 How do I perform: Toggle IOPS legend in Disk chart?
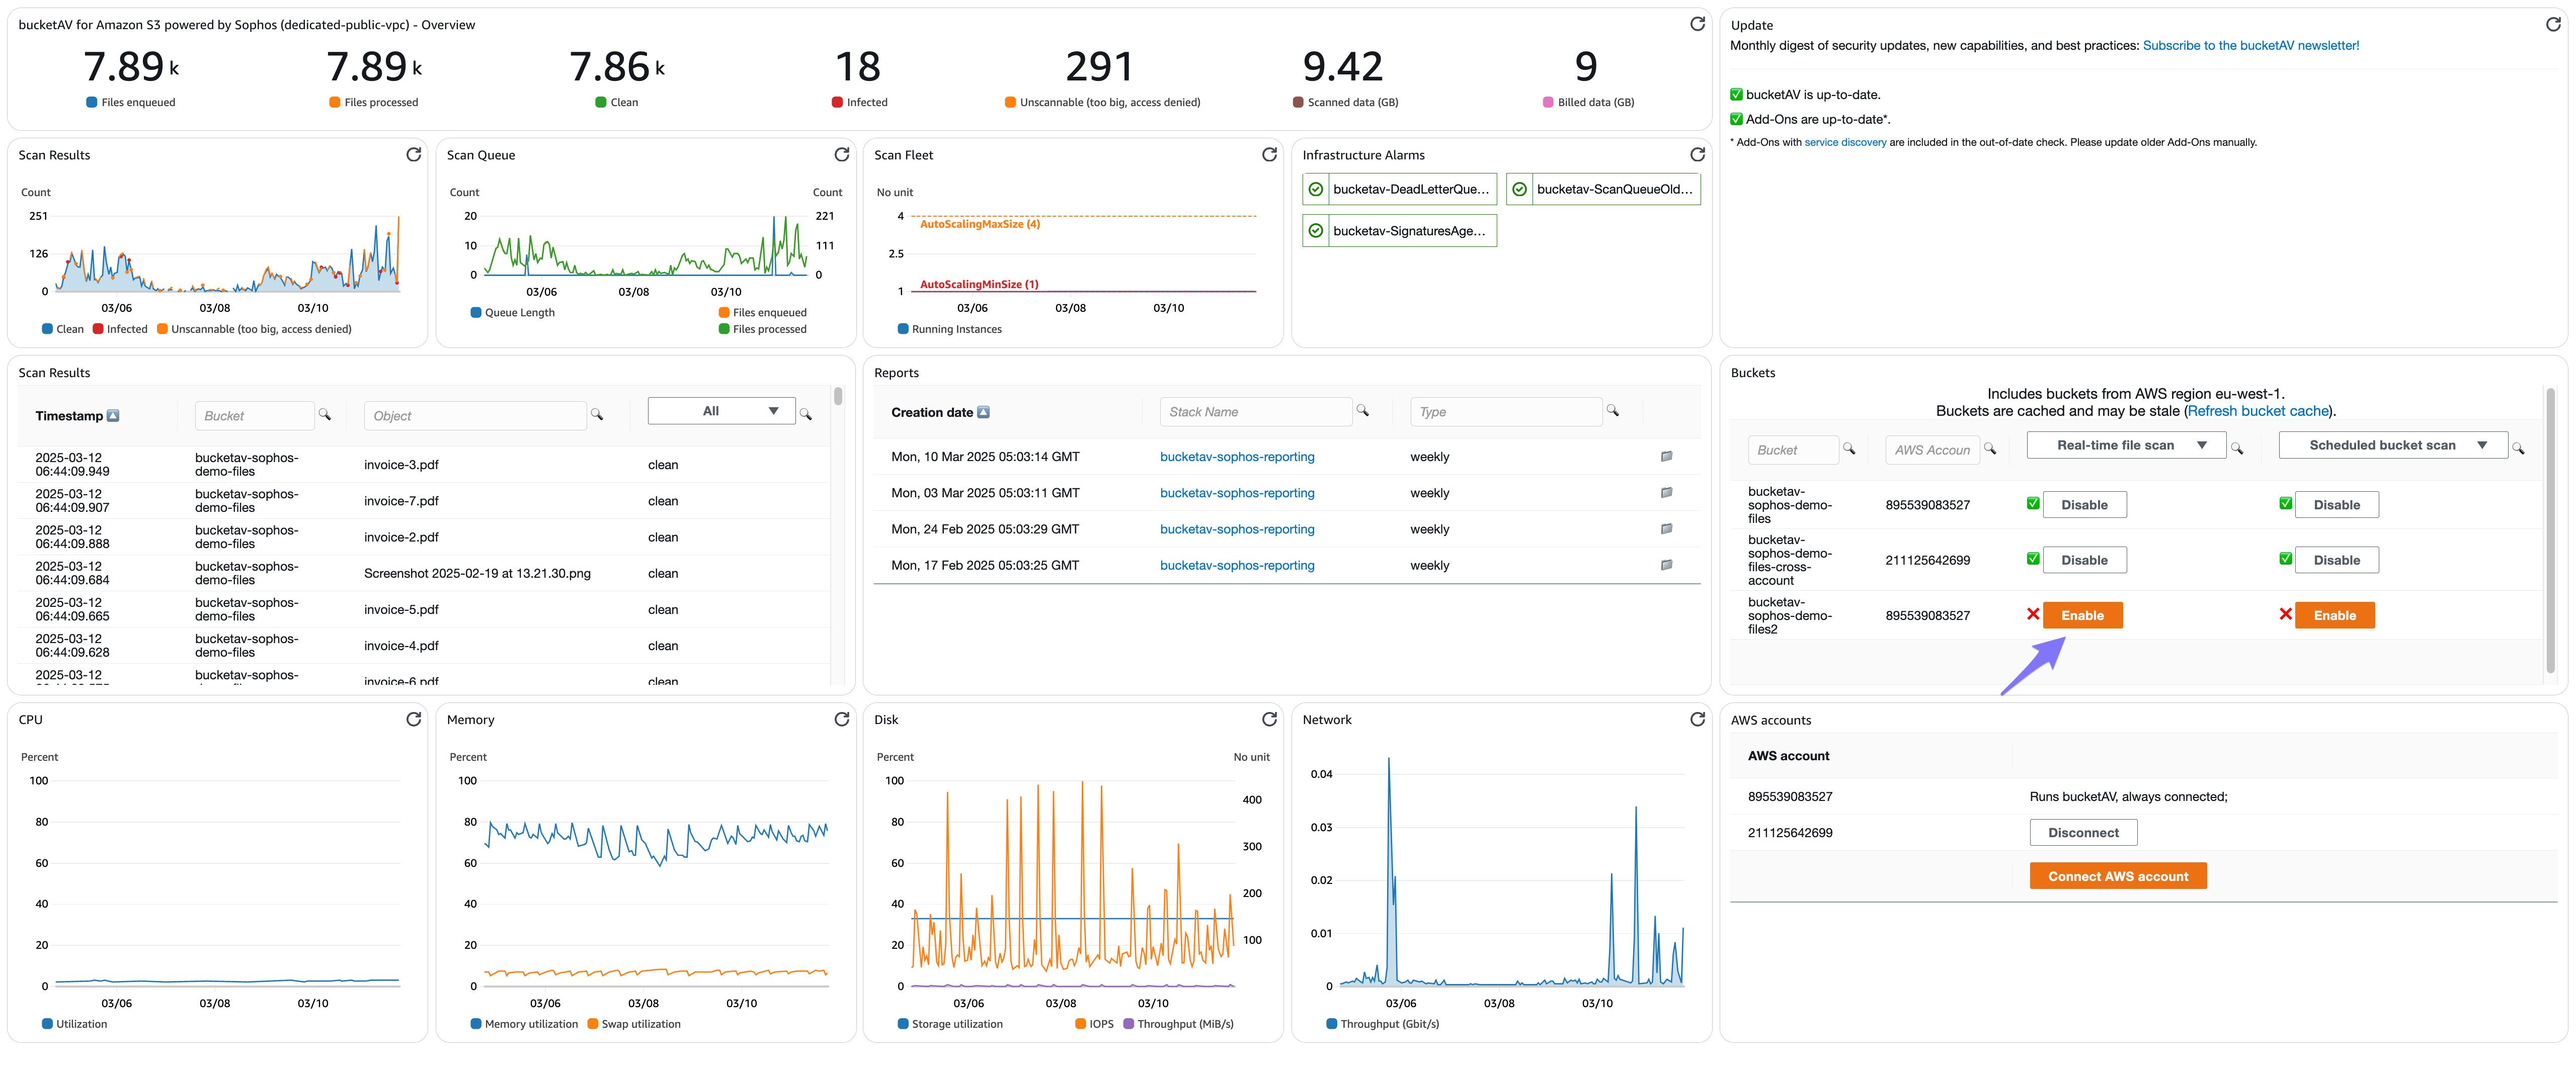(x=1094, y=1023)
